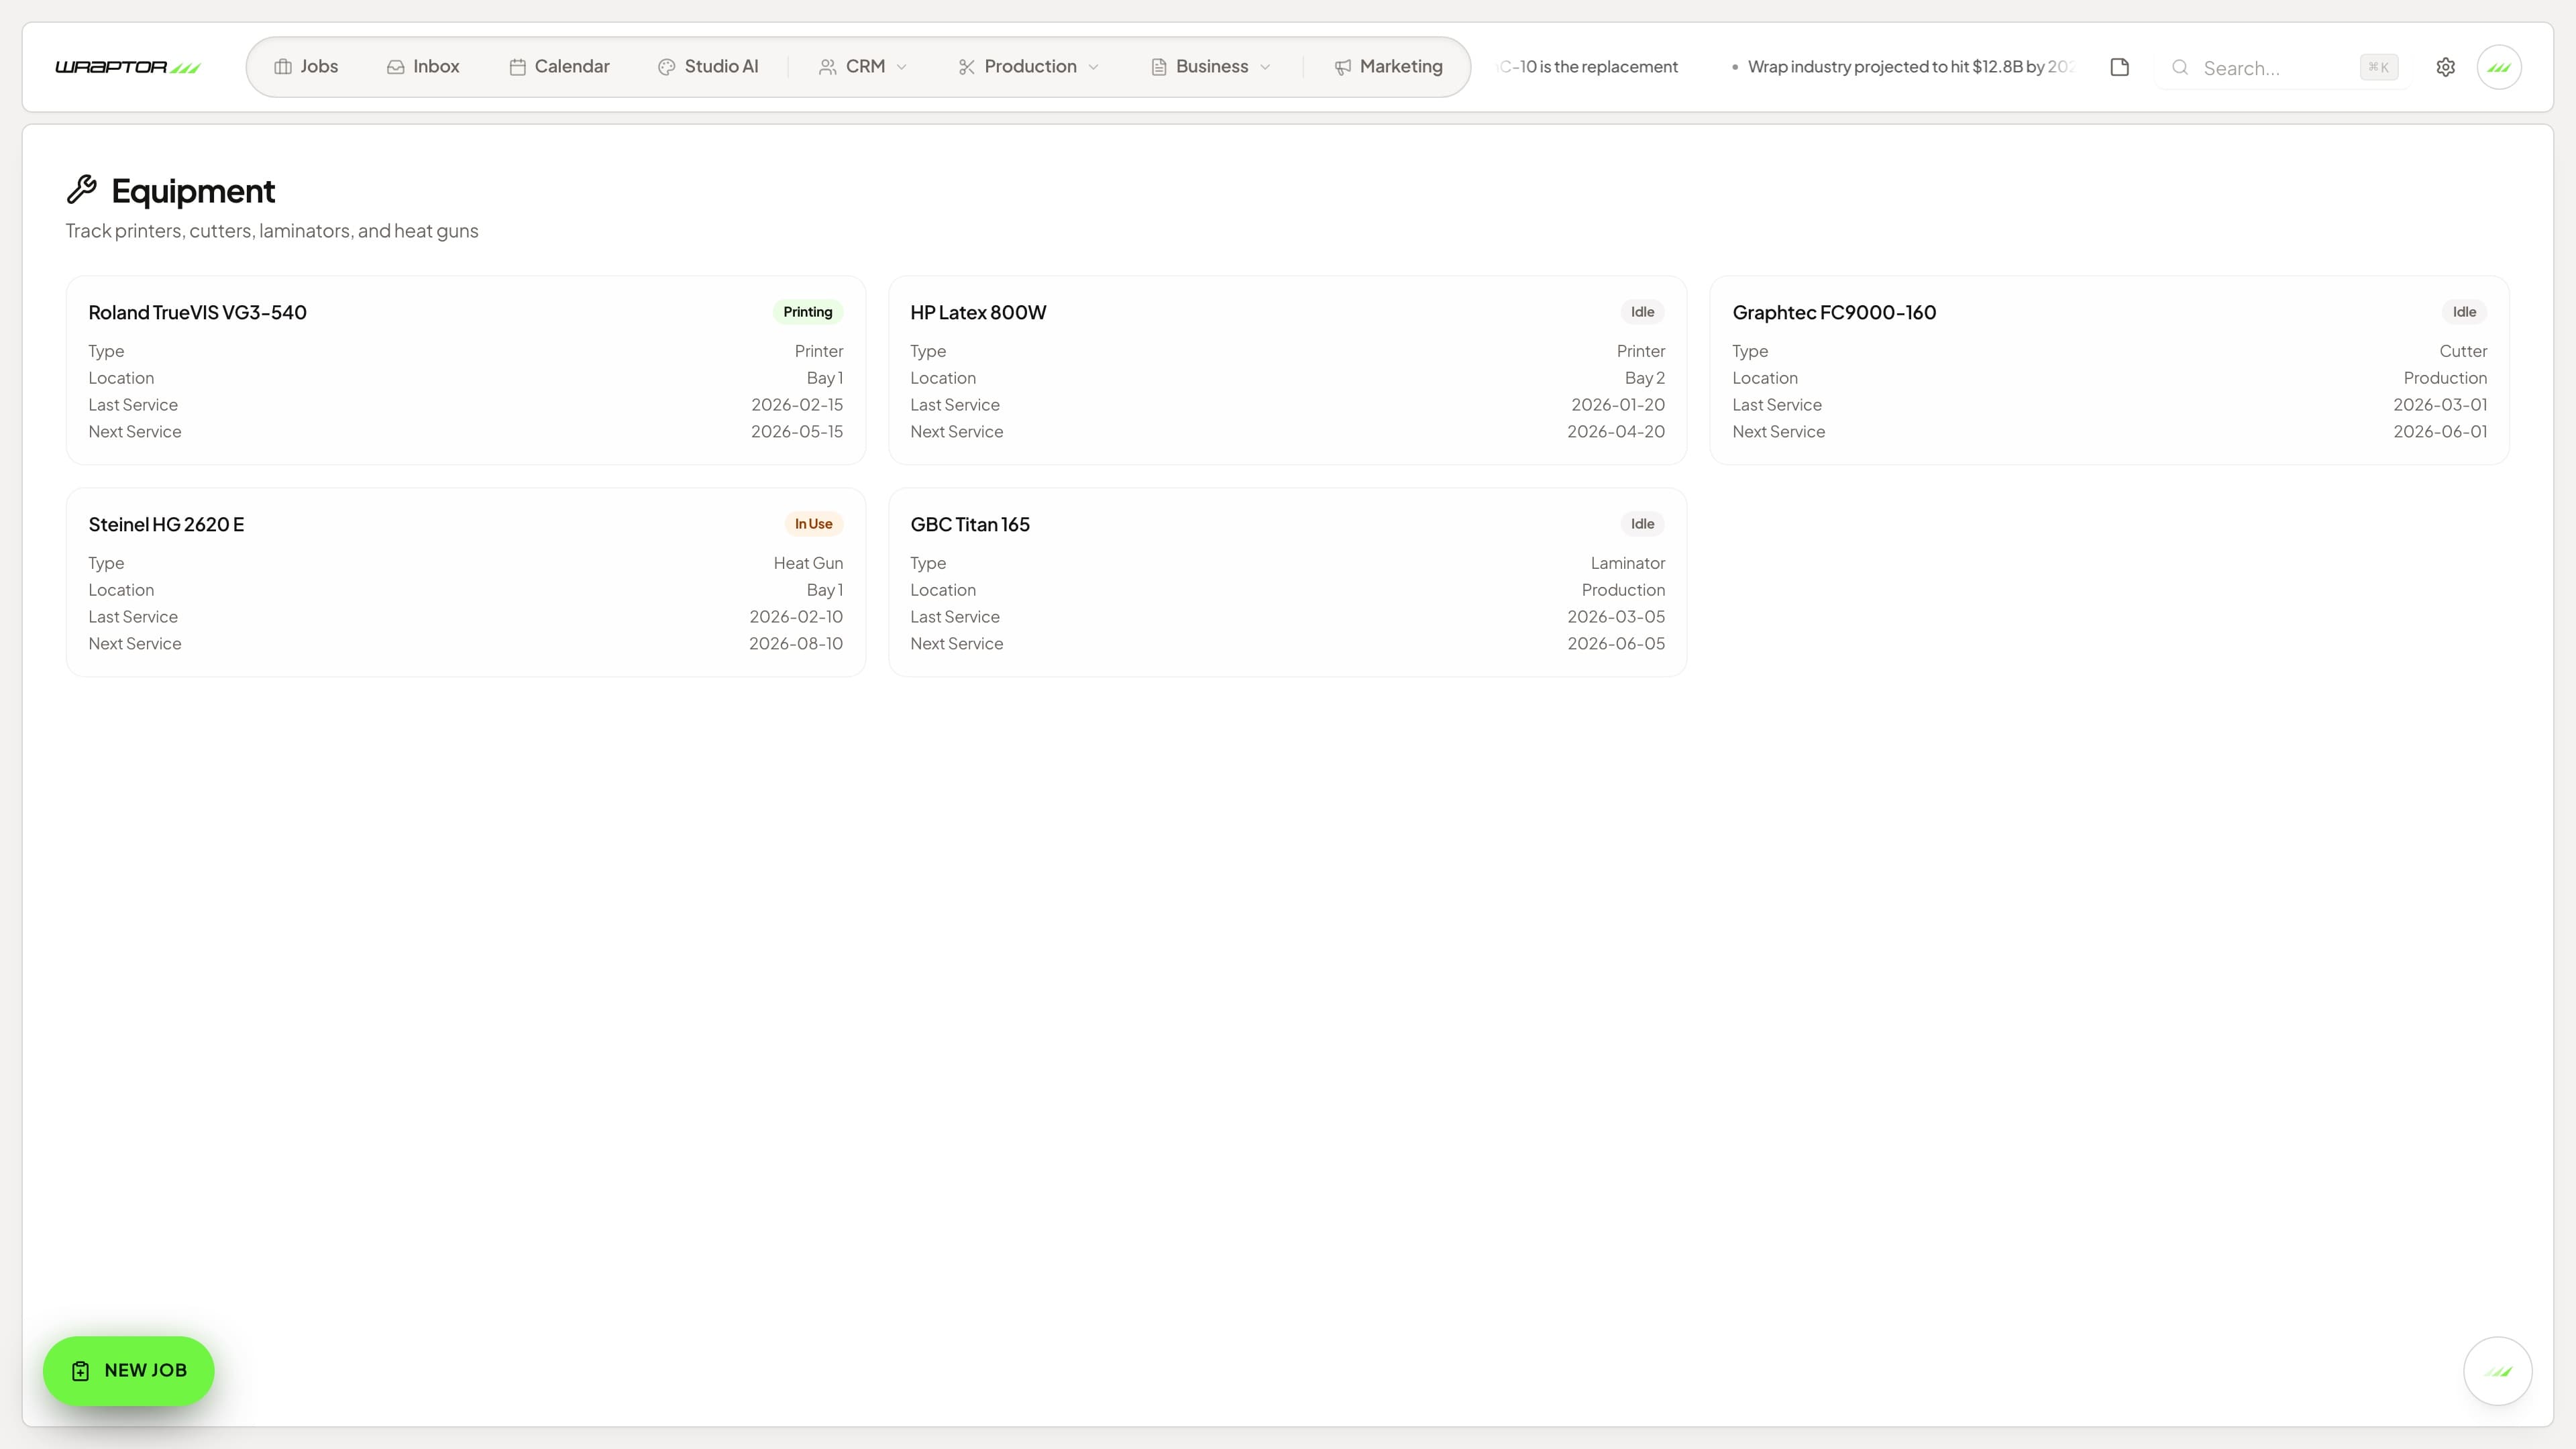Click the Marketing megaphone icon
Screen dimensions: 2576x1449
coord(1343,67)
